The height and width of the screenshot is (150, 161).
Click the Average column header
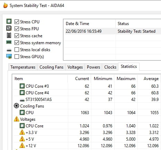coord(149,79)
